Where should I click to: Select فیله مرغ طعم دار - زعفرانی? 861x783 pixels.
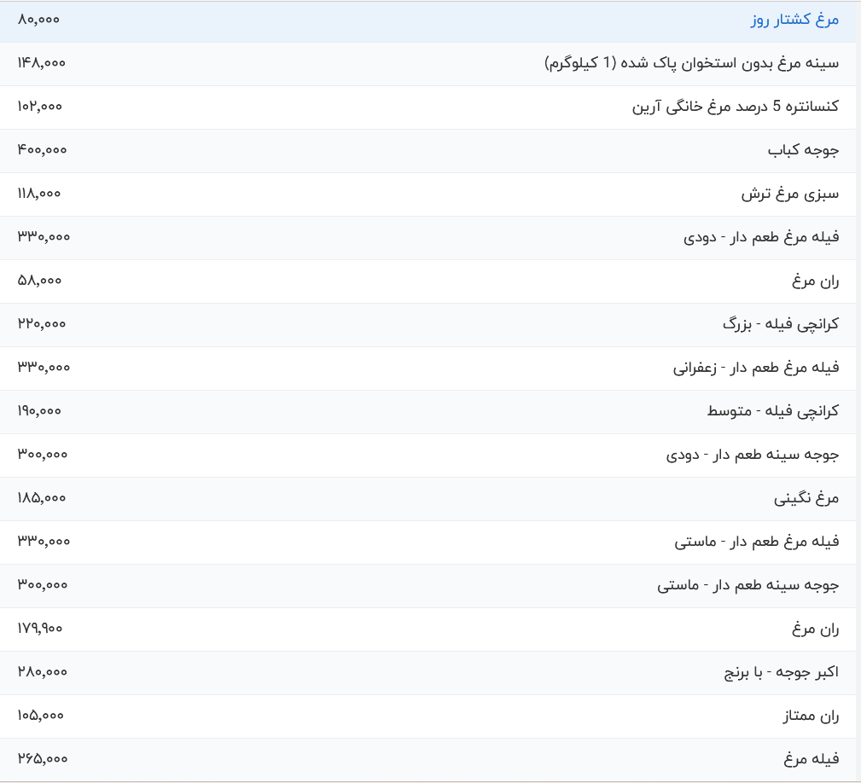tap(755, 368)
